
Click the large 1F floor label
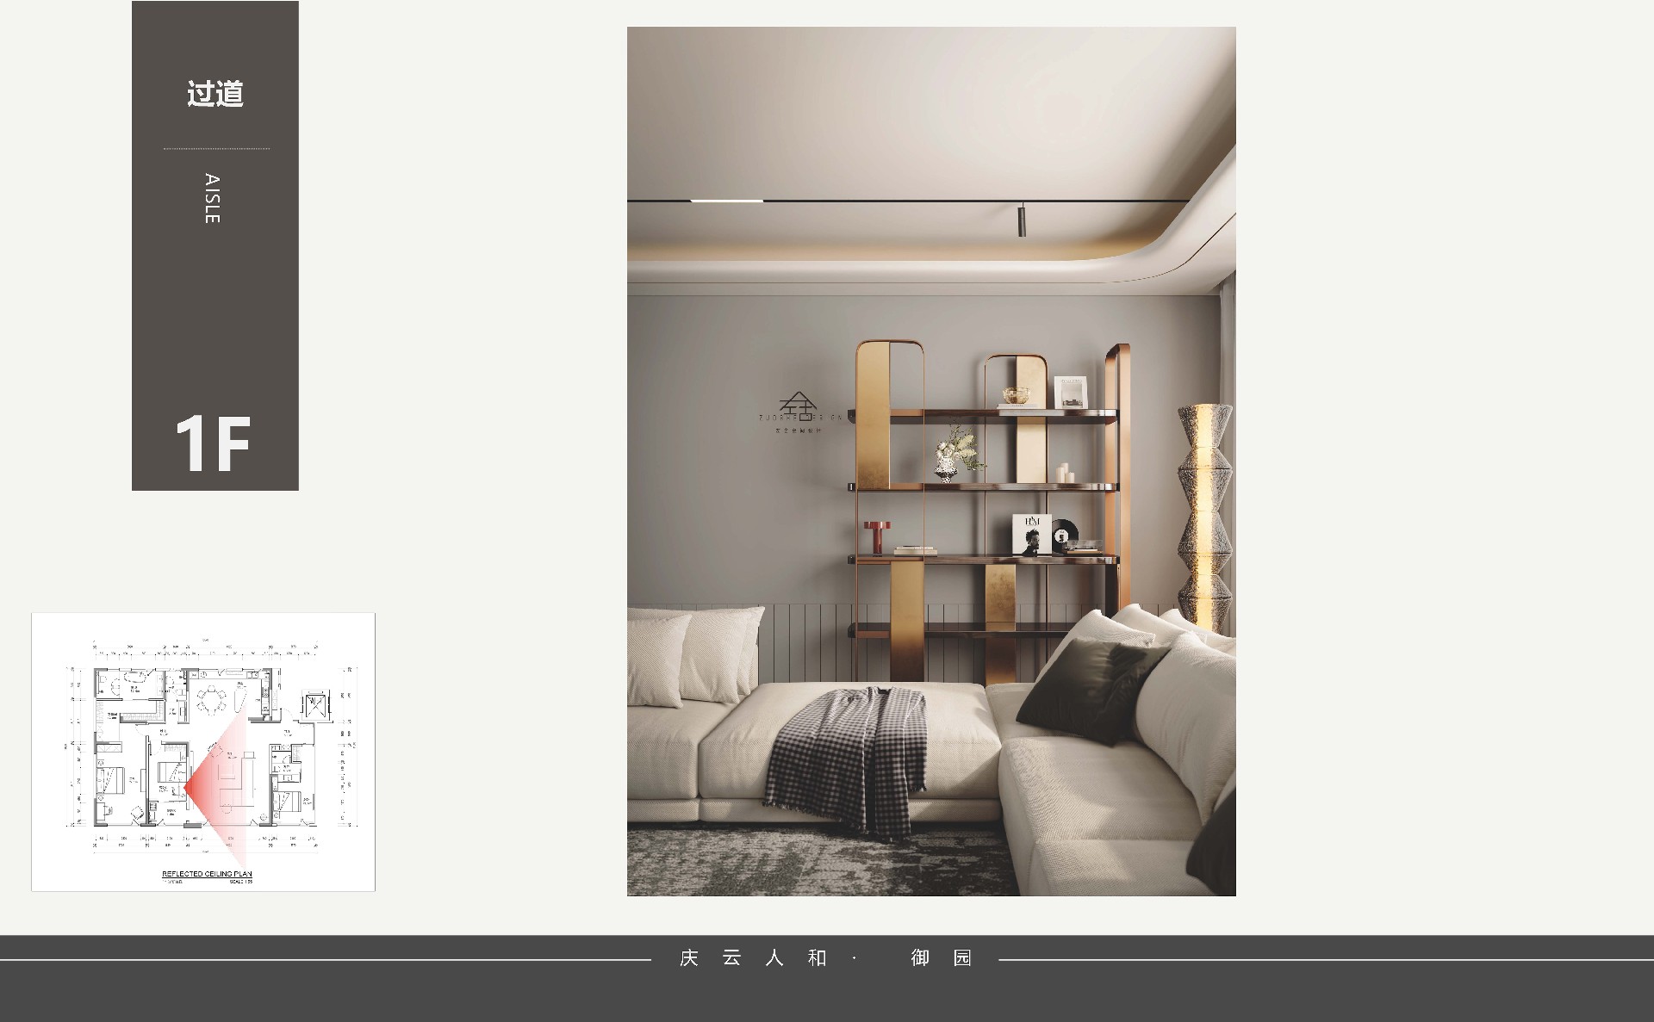[213, 444]
